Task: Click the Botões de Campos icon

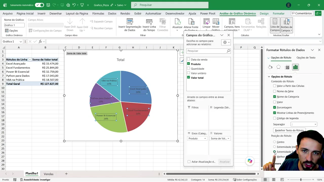Action: click(x=287, y=22)
